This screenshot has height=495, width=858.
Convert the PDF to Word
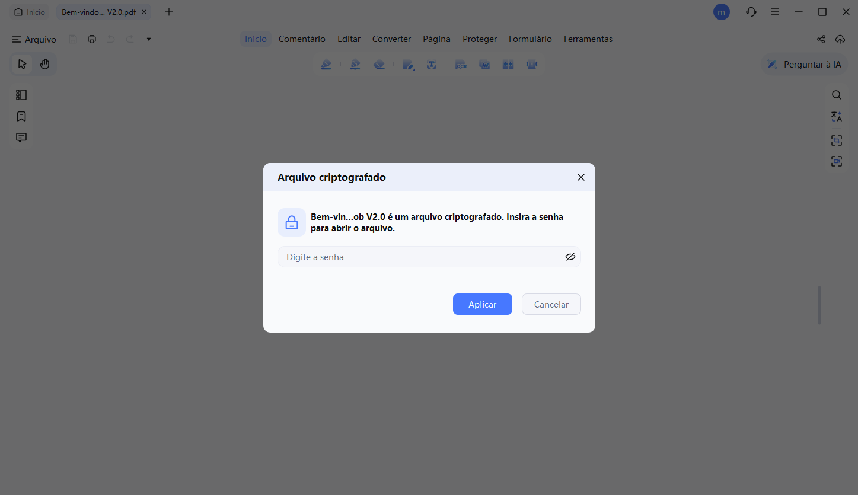pyautogui.click(x=484, y=64)
